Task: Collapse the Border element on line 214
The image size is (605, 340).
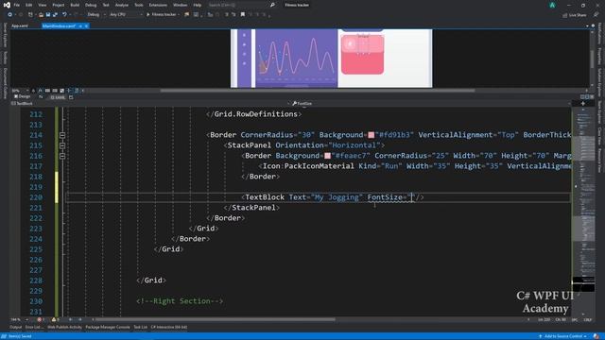Action: [x=62, y=135]
